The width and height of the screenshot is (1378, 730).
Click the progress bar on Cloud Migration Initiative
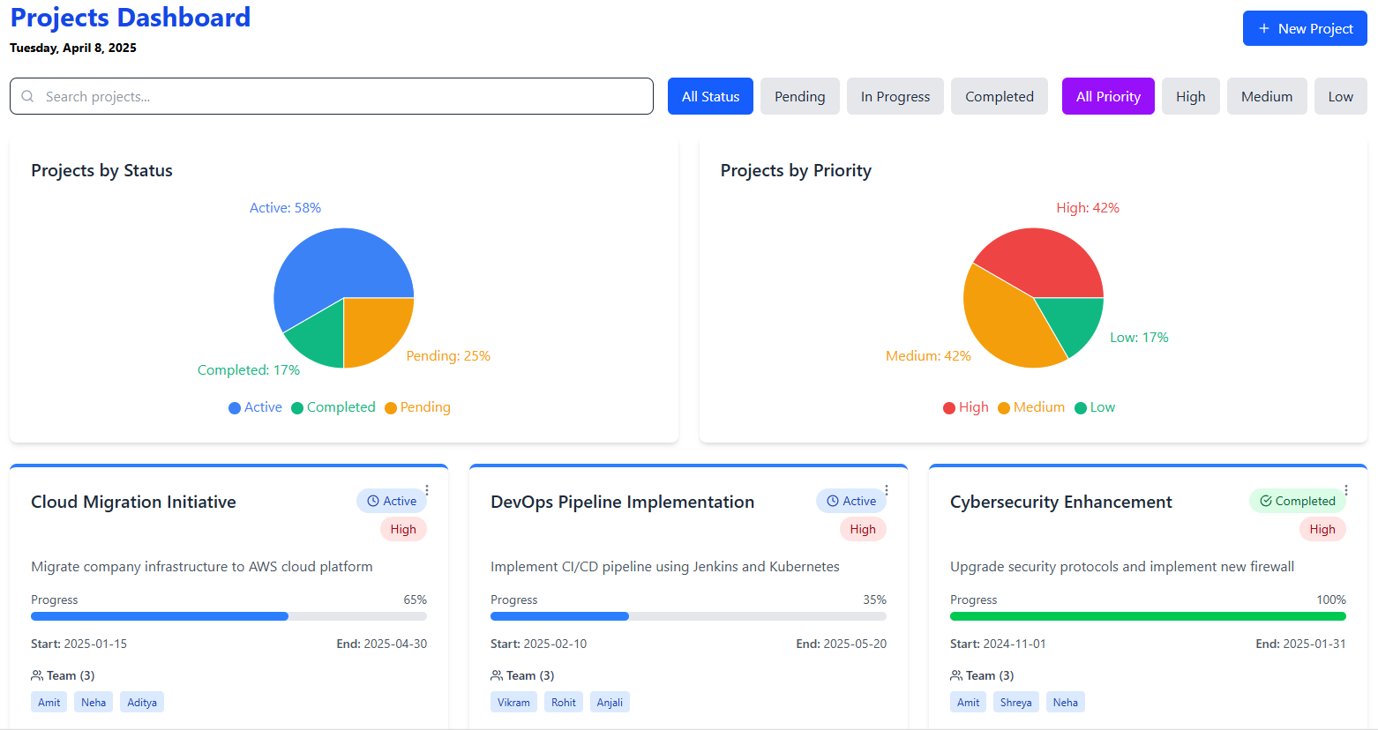(228, 615)
